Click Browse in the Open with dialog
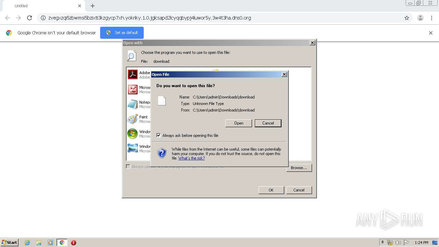 (299, 168)
